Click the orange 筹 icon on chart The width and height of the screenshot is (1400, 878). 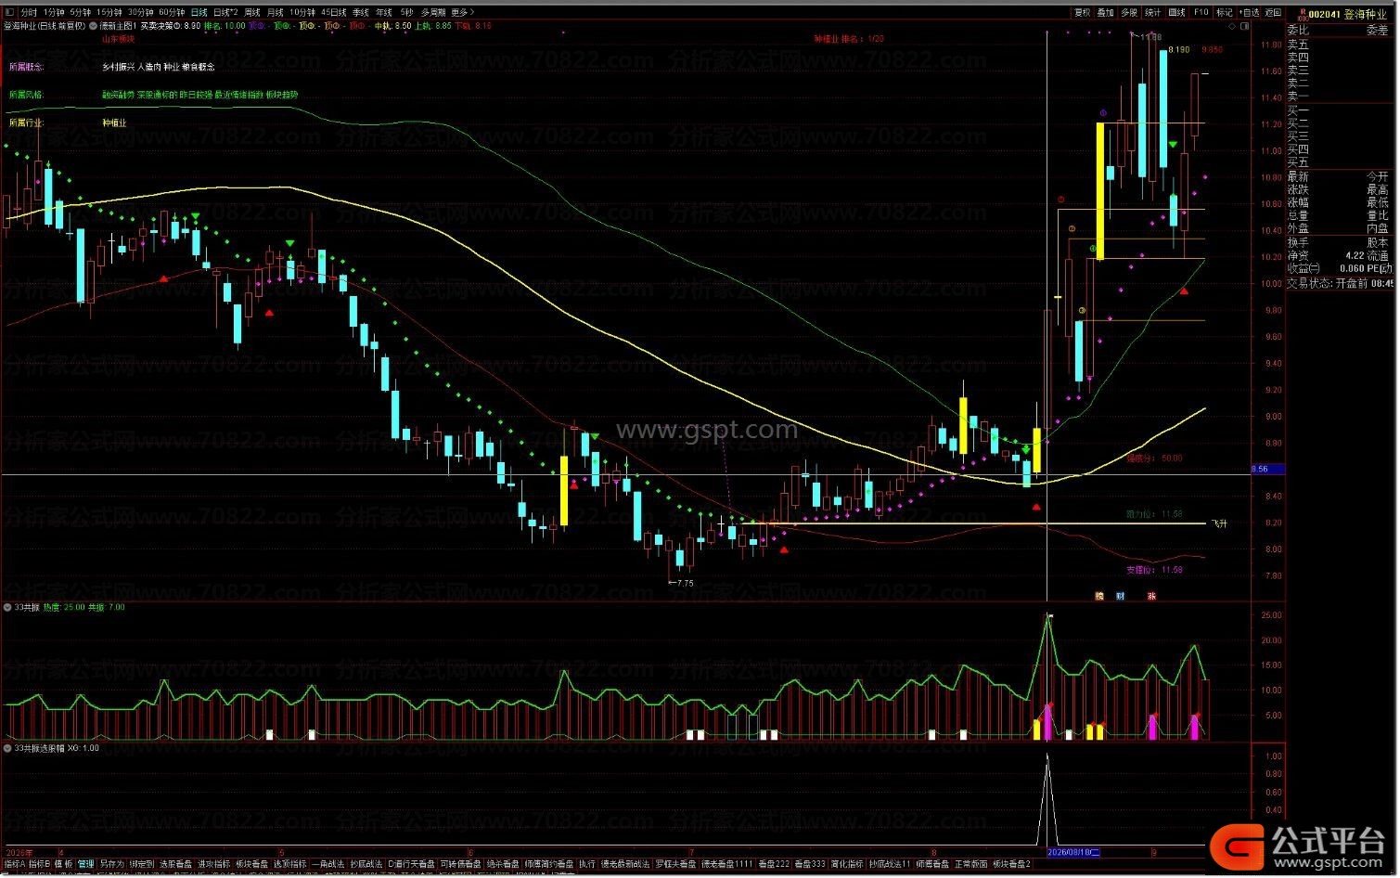(x=1099, y=596)
